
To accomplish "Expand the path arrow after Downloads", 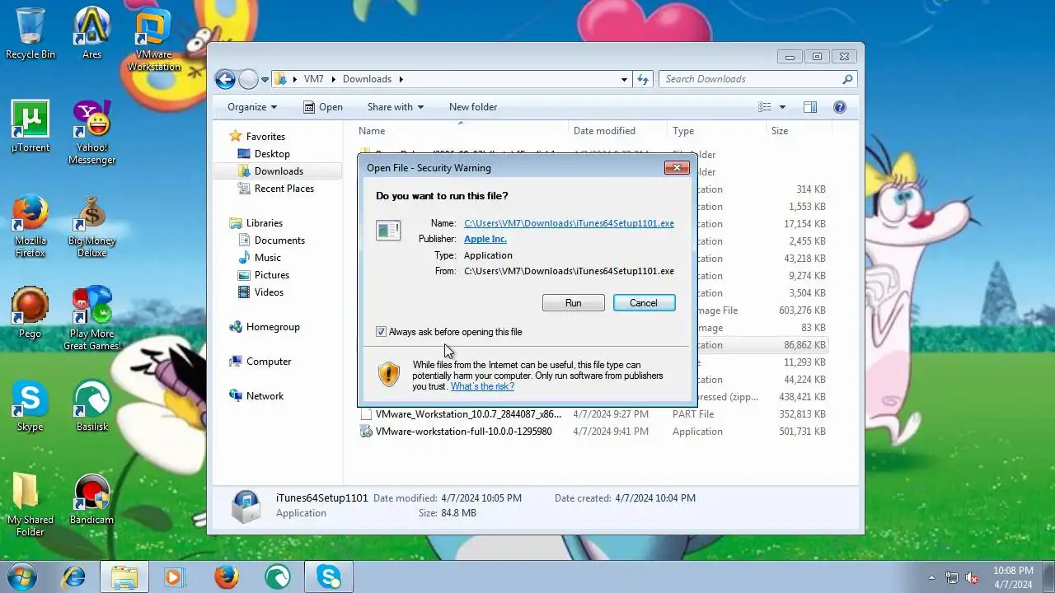I will pos(401,79).
